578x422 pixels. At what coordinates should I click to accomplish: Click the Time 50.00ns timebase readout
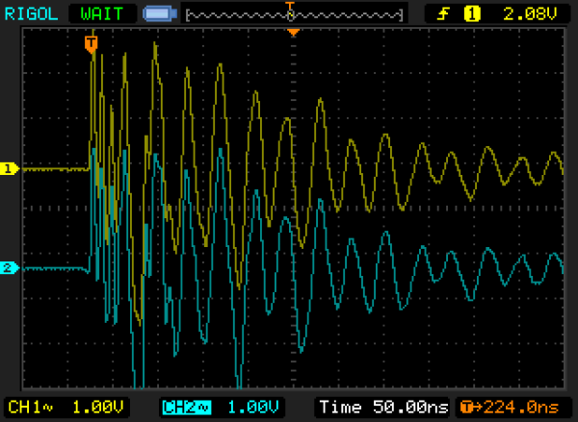click(383, 408)
